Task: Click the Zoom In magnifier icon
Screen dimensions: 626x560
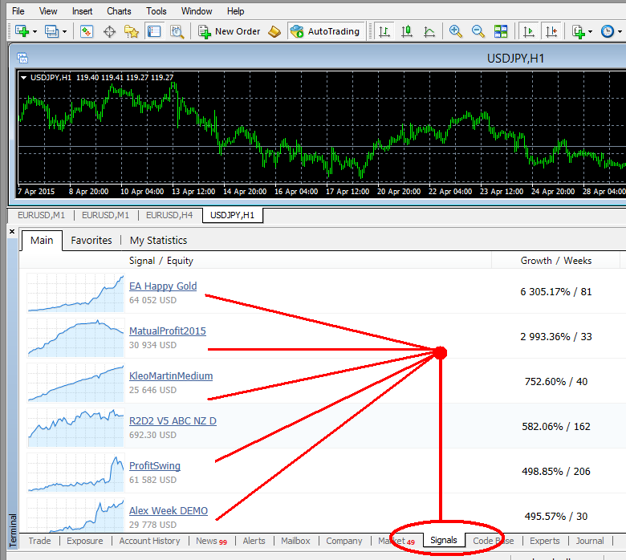Action: [x=456, y=31]
